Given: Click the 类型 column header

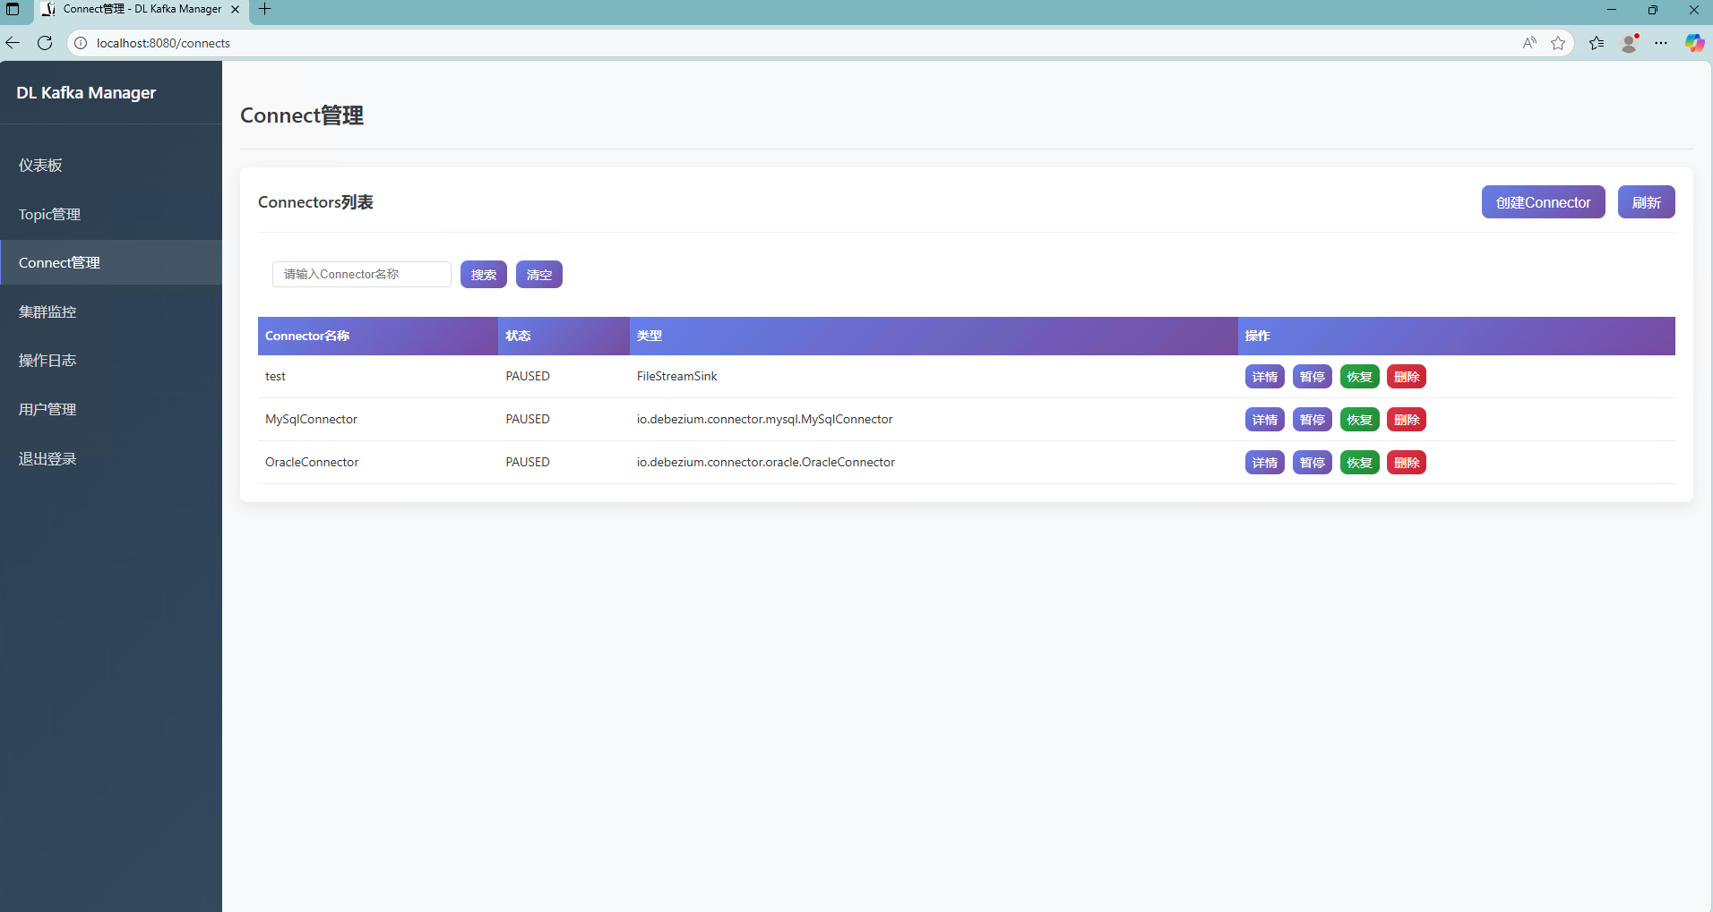Looking at the screenshot, I should coord(934,336).
